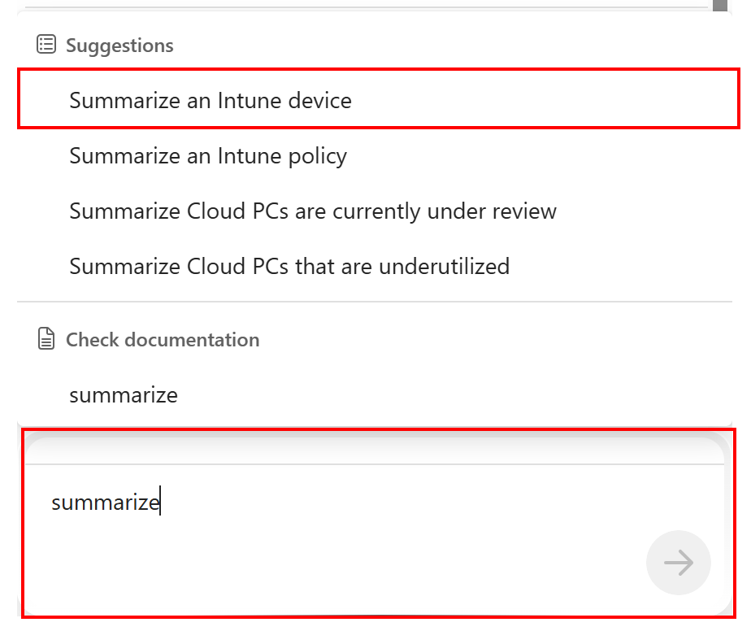This screenshot has width=751, height=631.
Task: Click the grey arrow inside the prompt box
Action: (679, 562)
